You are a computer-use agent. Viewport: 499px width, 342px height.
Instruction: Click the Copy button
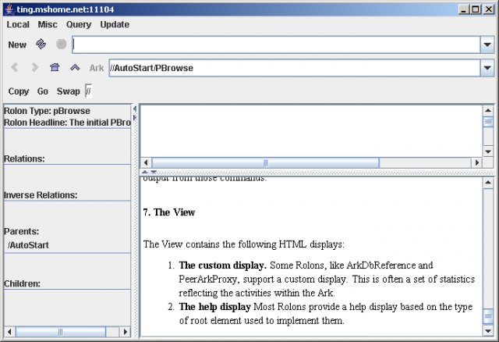point(19,91)
